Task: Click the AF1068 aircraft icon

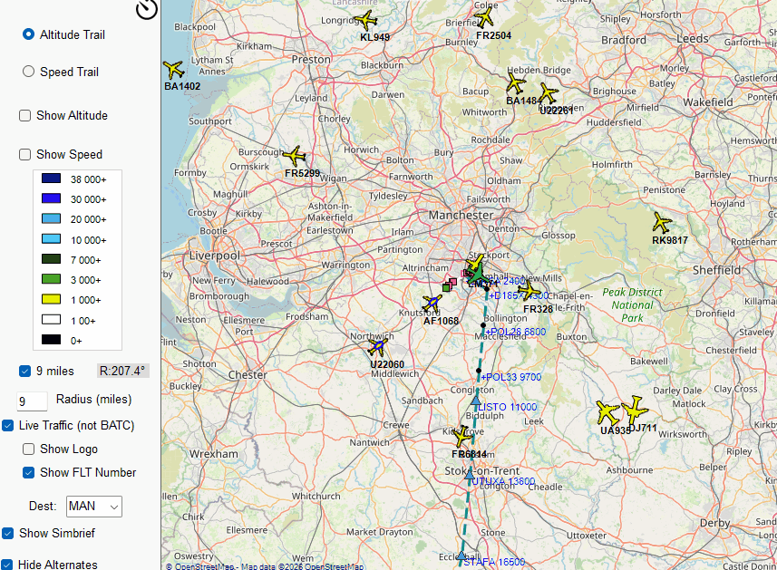Action: coord(432,303)
